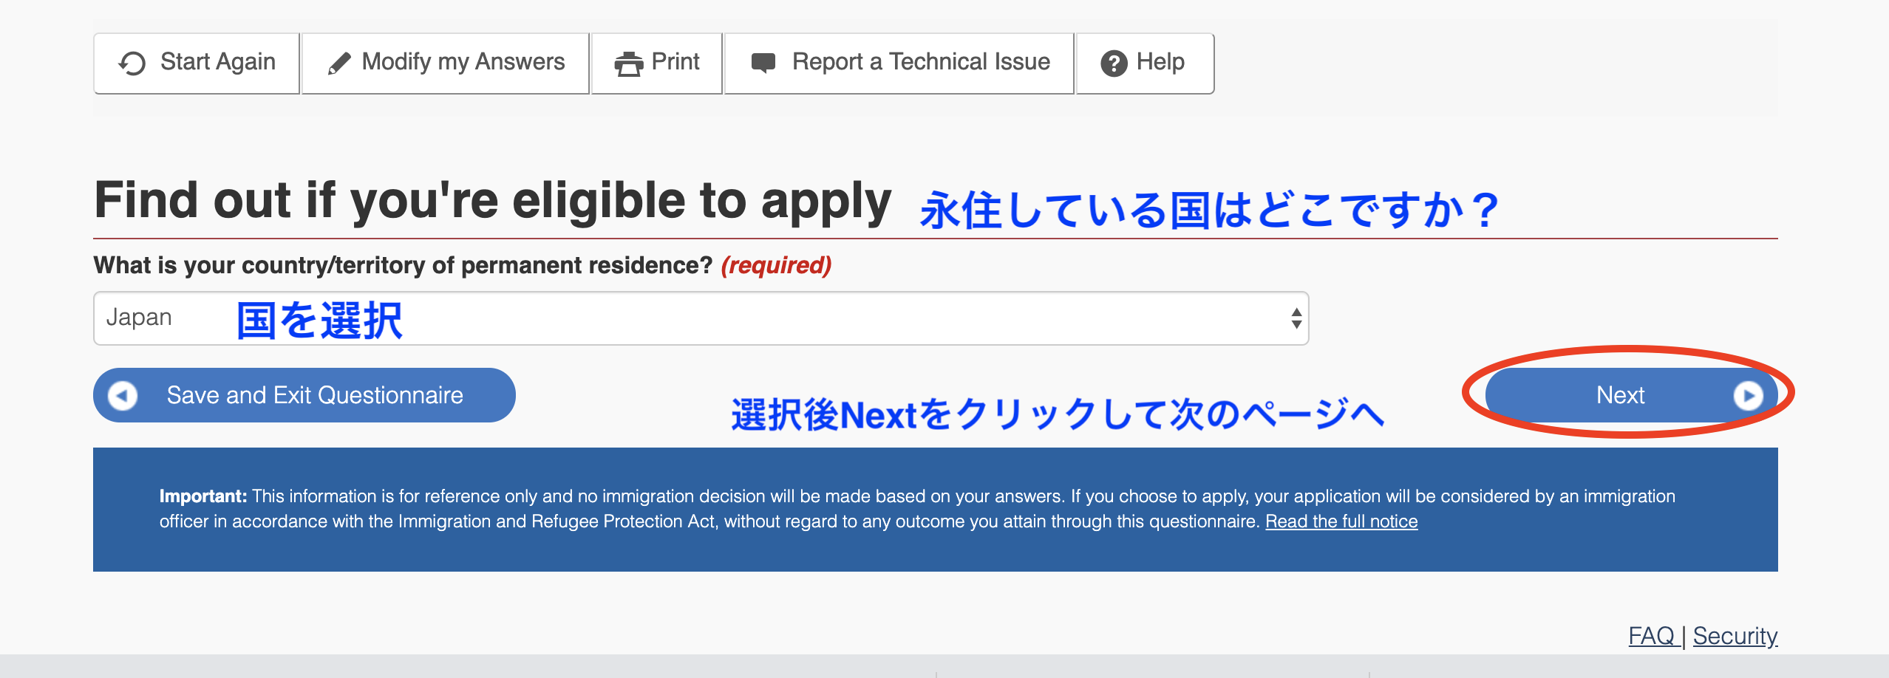This screenshot has height=678, width=1889.
Task: Click the left arrow circle on Save and Exit
Action: pos(123,396)
